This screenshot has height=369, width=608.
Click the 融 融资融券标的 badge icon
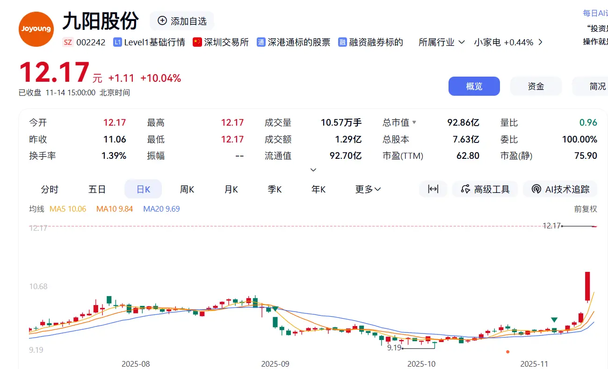point(342,42)
